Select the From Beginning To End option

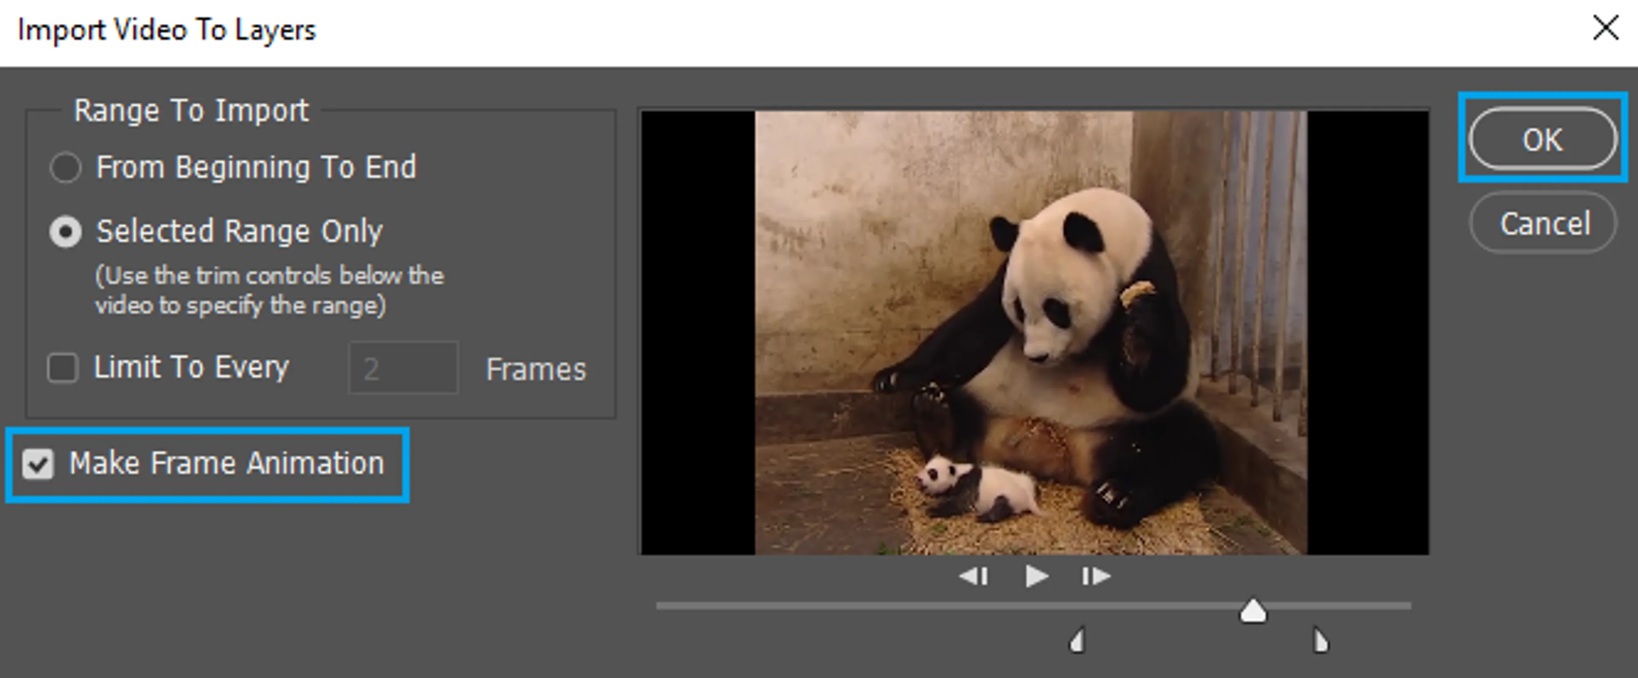tap(66, 168)
